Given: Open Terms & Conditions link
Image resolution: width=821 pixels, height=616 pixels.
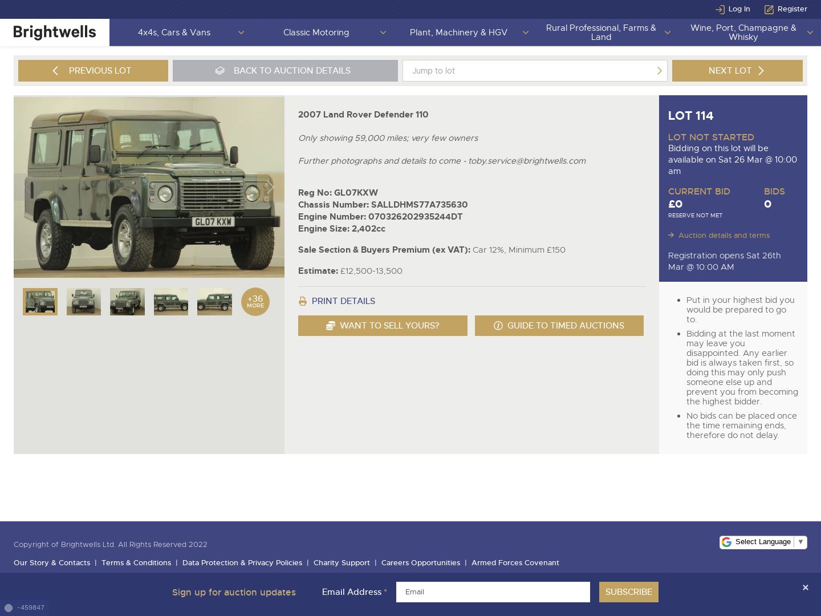Looking at the screenshot, I should [136, 563].
